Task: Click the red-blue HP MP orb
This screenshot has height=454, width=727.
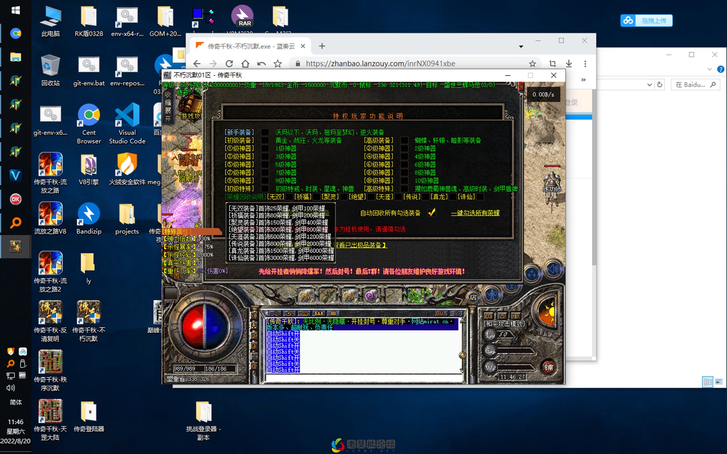Action: pos(205,326)
